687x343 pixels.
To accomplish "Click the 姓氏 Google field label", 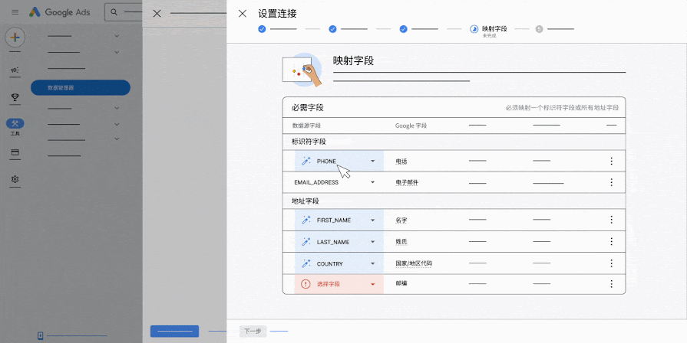I will [x=401, y=242].
